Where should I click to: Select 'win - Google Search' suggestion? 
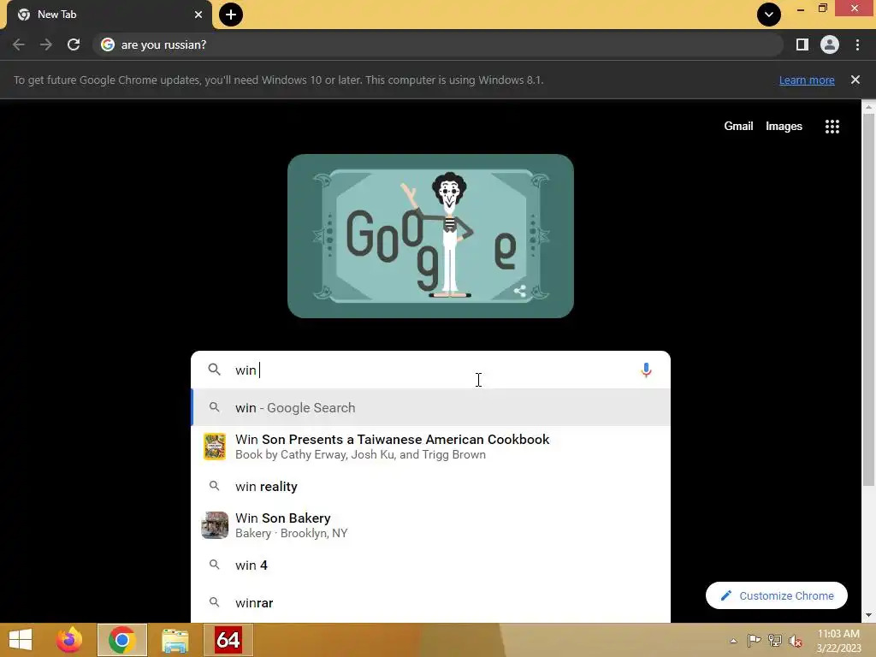pyautogui.click(x=430, y=408)
